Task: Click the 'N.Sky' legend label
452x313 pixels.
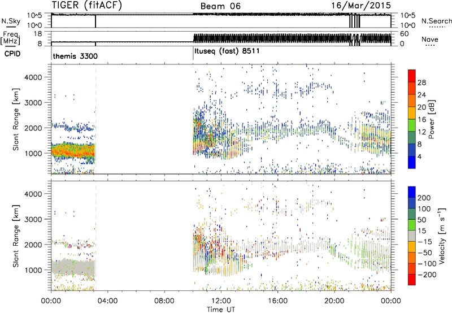Action: point(11,21)
